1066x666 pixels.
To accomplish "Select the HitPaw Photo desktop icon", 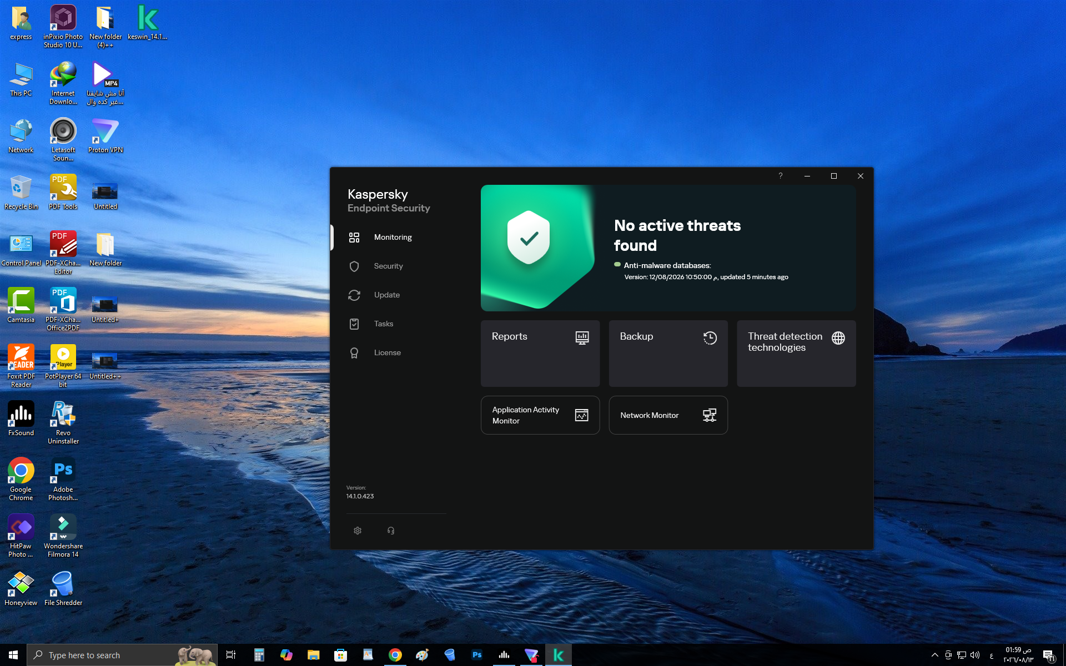I will (x=21, y=536).
